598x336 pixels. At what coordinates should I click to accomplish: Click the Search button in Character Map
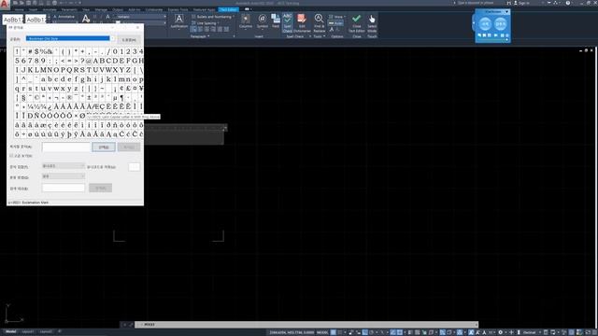coord(100,188)
